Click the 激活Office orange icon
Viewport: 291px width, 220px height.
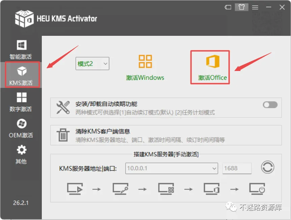[213, 62]
